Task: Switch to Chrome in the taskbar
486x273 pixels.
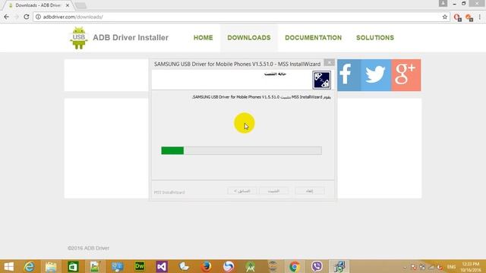Action: pyautogui.click(x=295, y=266)
